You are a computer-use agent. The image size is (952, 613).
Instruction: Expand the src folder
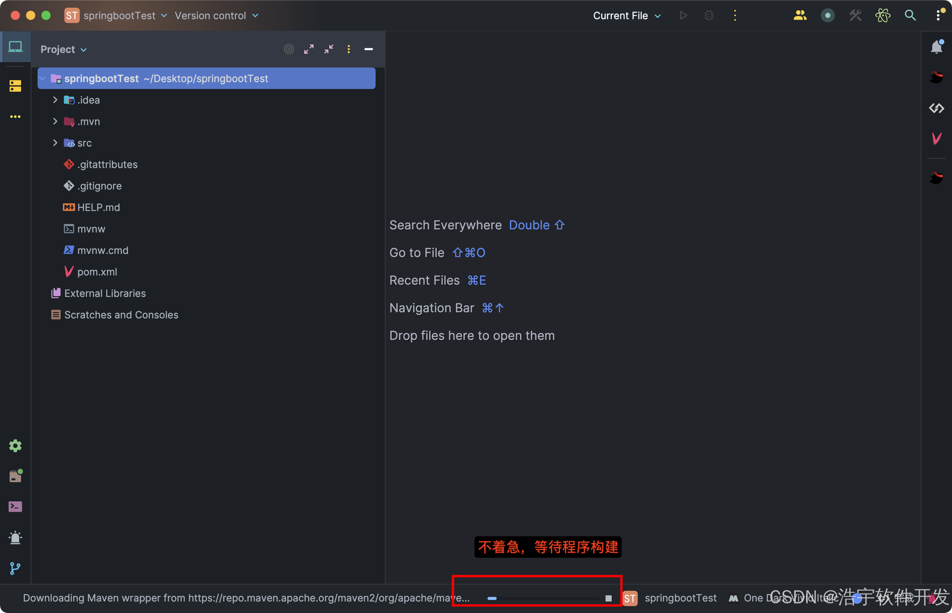(x=55, y=143)
